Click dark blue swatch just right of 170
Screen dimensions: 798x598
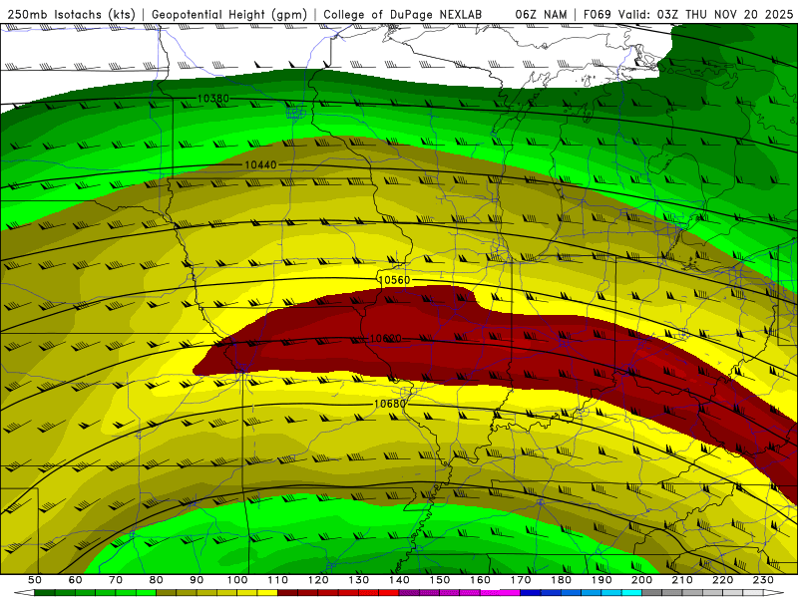pyautogui.click(x=531, y=593)
